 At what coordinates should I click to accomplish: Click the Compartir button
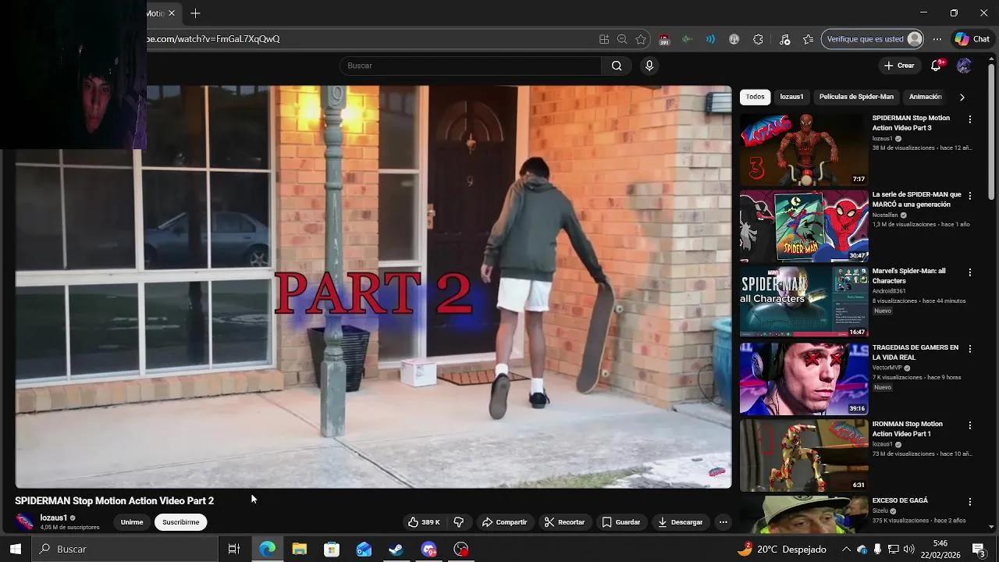coord(504,522)
